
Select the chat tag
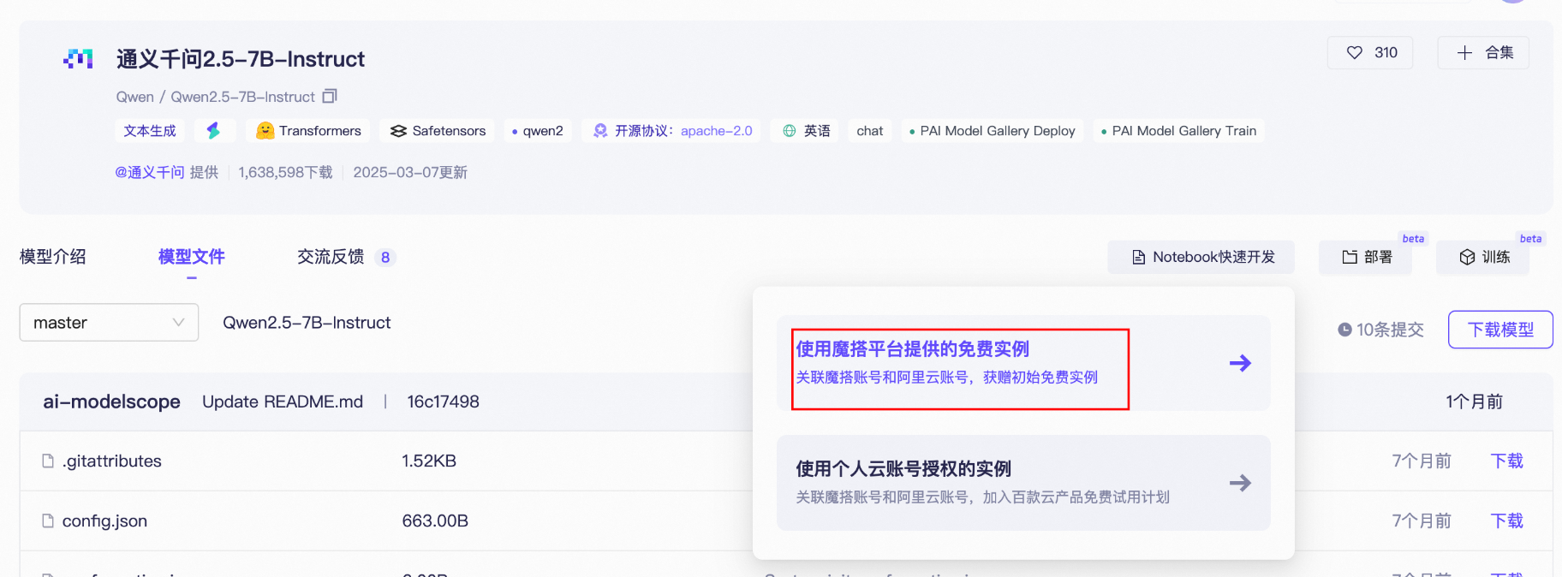[x=870, y=131]
